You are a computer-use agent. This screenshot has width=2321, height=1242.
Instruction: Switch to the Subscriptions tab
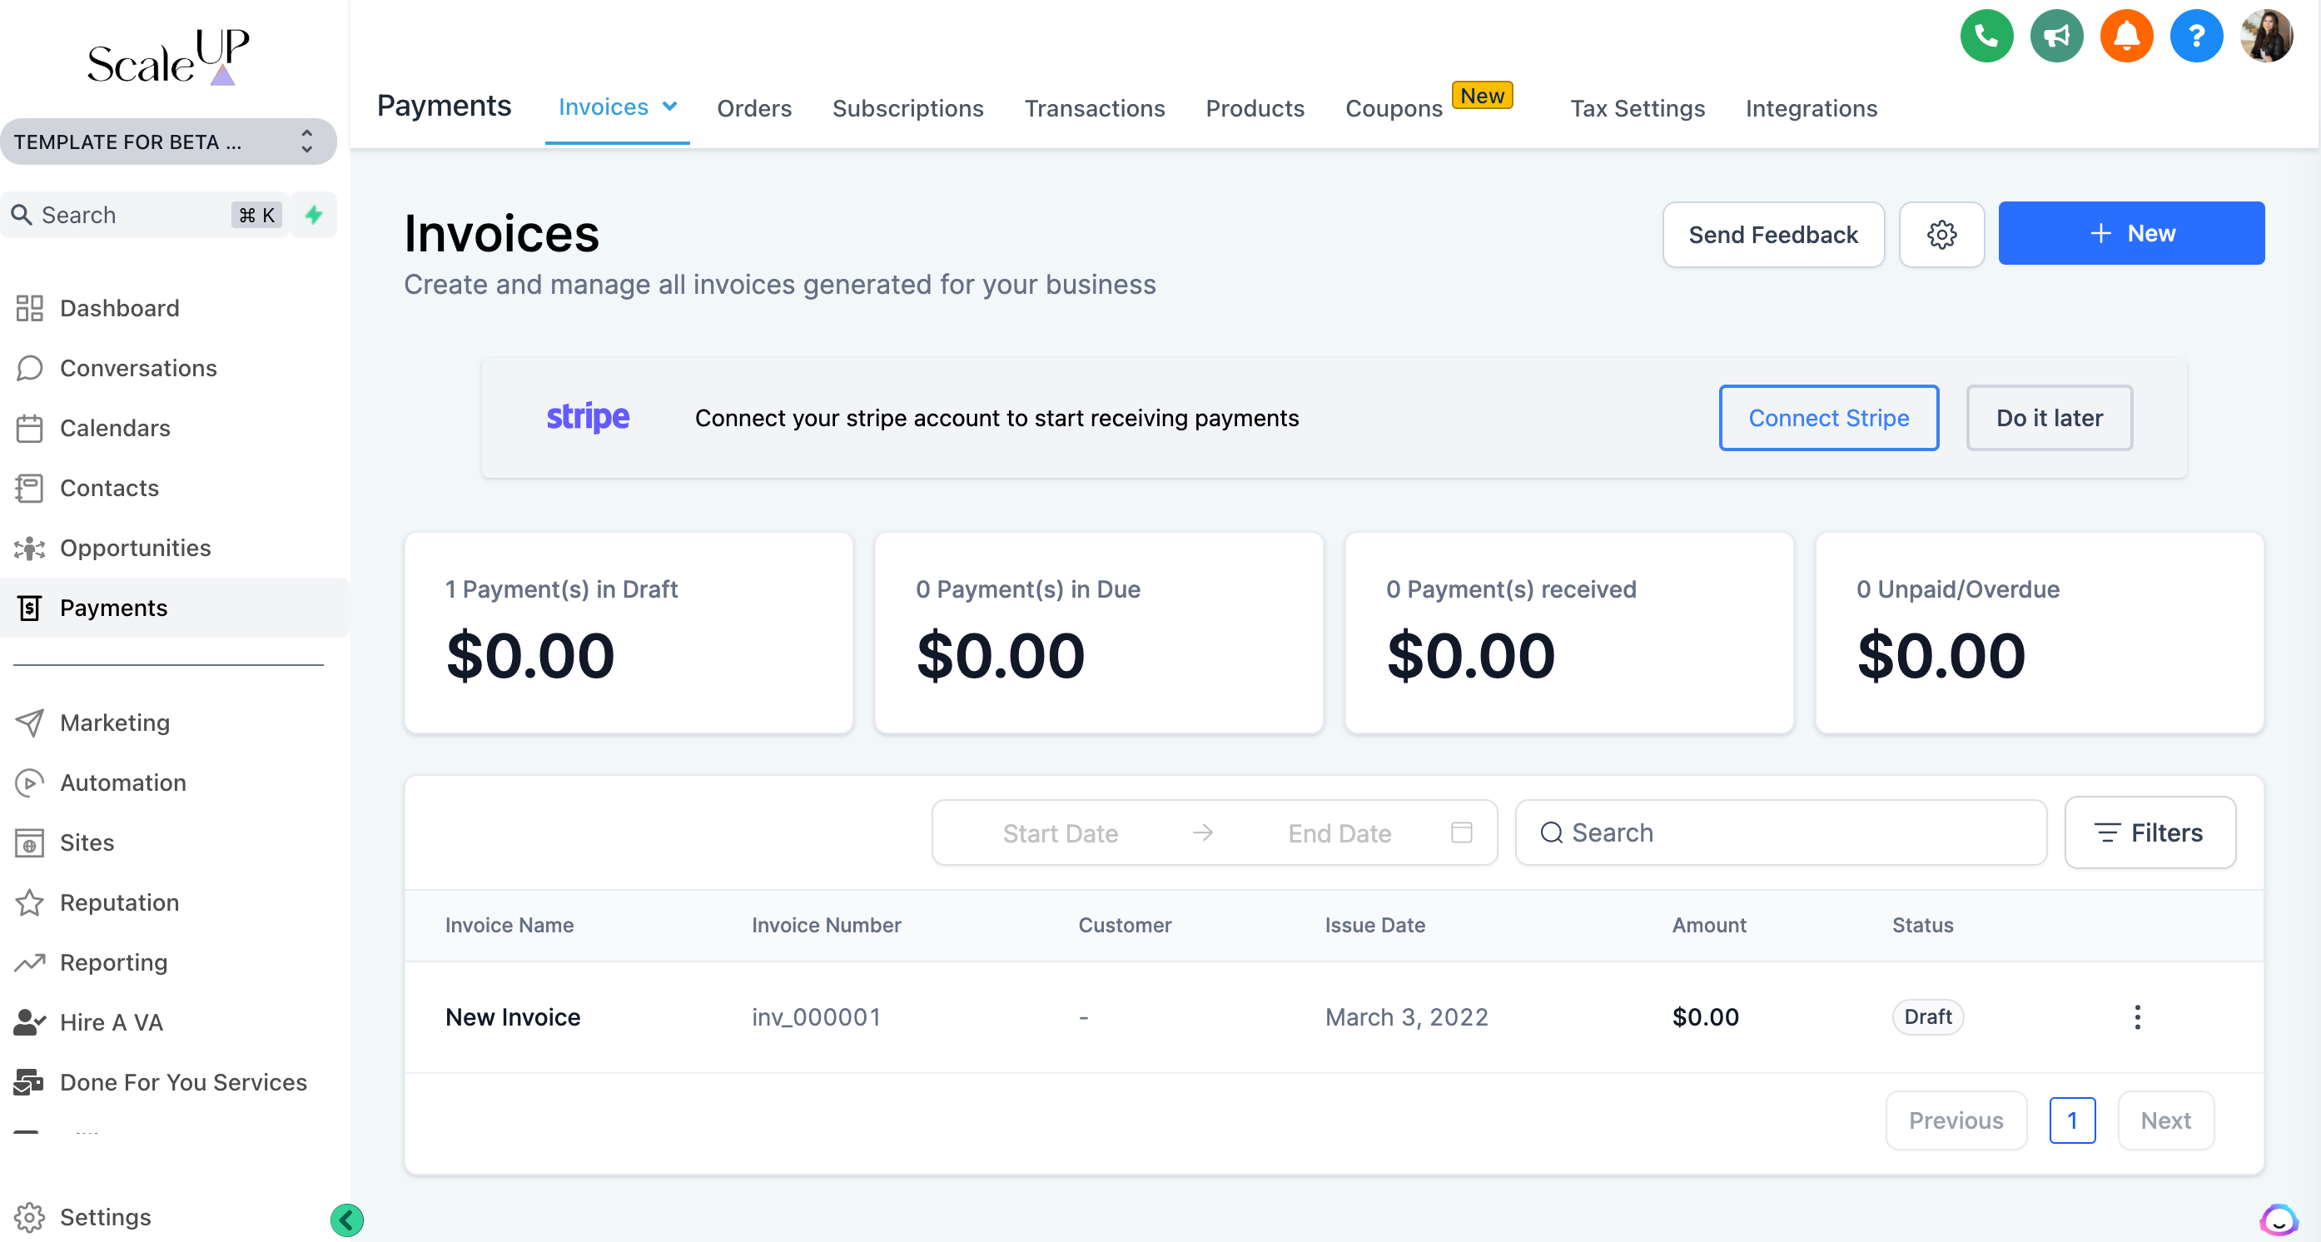(x=907, y=108)
